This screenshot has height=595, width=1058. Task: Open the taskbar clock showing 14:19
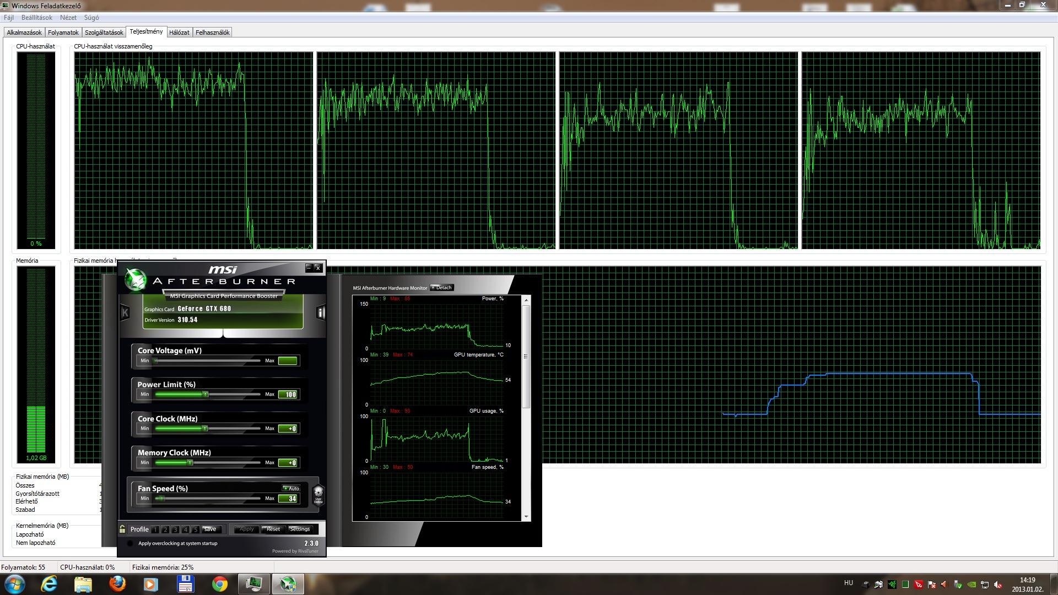(x=1027, y=585)
